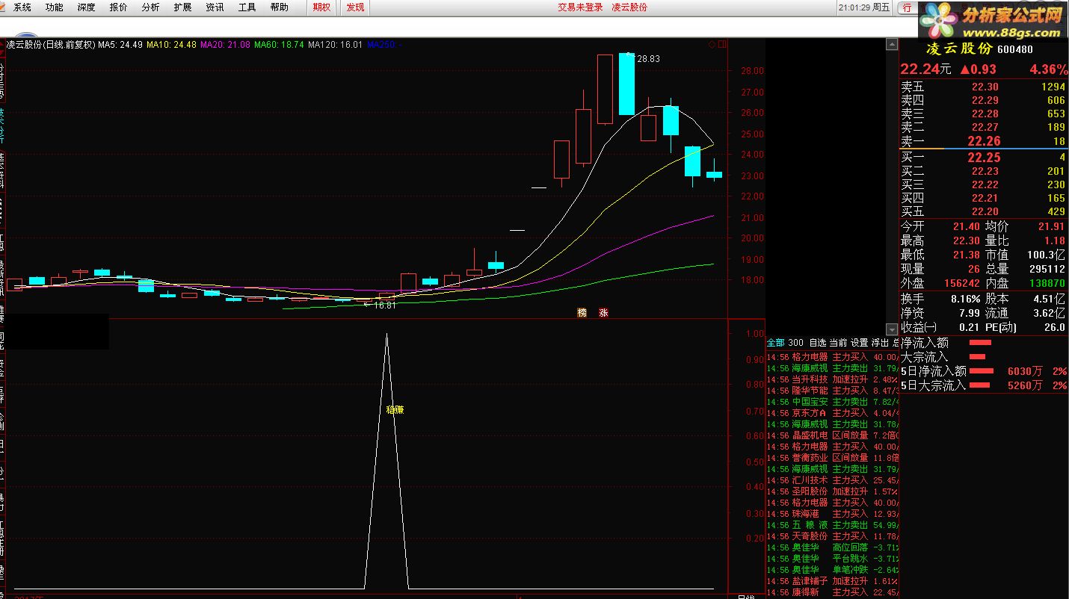Click the 买三 22.22 order row
Screen dimensions: 1069x599
[984, 184]
